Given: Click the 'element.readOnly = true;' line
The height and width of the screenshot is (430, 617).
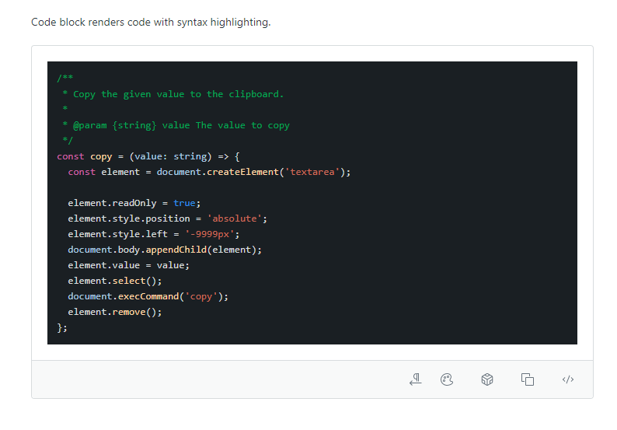Looking at the screenshot, I should (134, 203).
